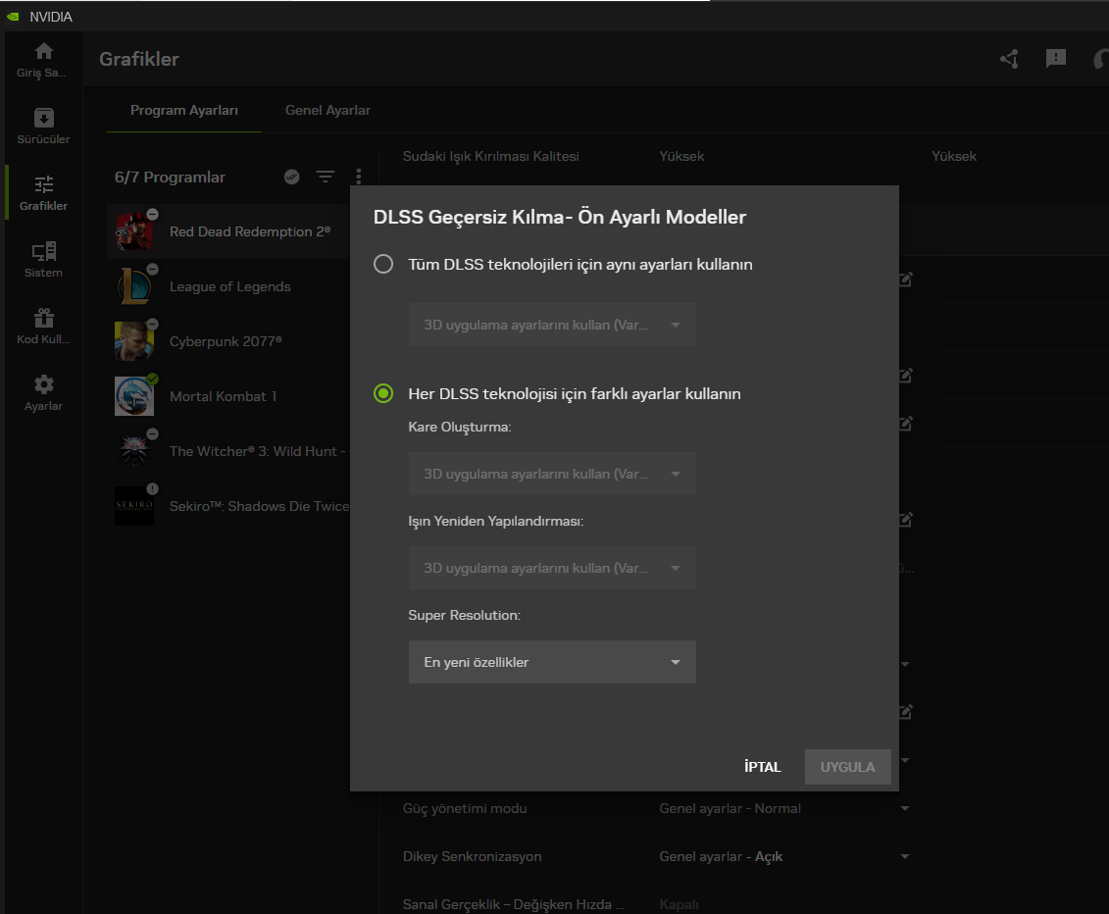Screen dimensions: 1109x914
Task: Select the Grafikler sidebar icon
Action: (x=43, y=184)
